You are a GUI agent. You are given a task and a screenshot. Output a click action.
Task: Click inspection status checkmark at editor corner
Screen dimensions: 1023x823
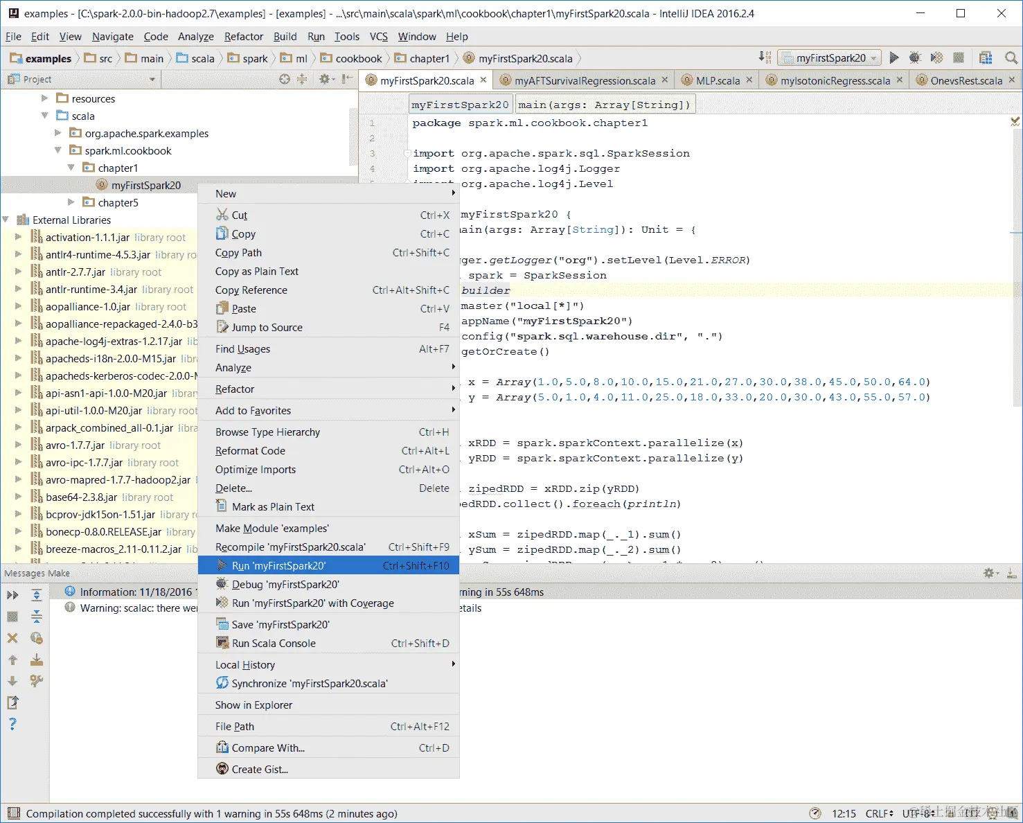click(1015, 121)
